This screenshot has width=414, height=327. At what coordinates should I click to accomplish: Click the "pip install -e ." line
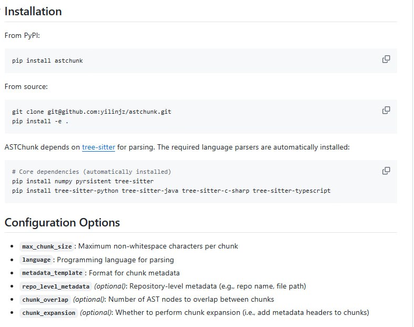point(41,121)
